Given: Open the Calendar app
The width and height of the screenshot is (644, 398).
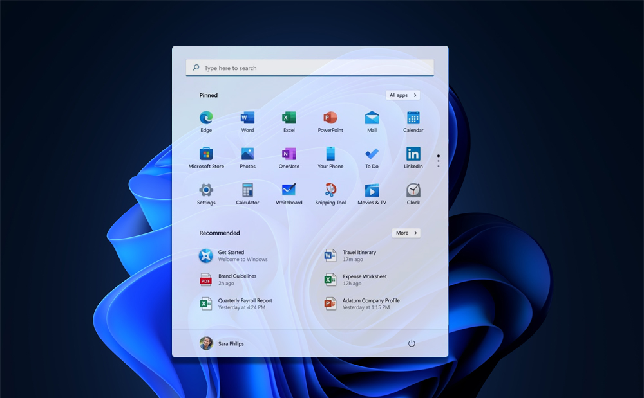Looking at the screenshot, I should pyautogui.click(x=413, y=122).
